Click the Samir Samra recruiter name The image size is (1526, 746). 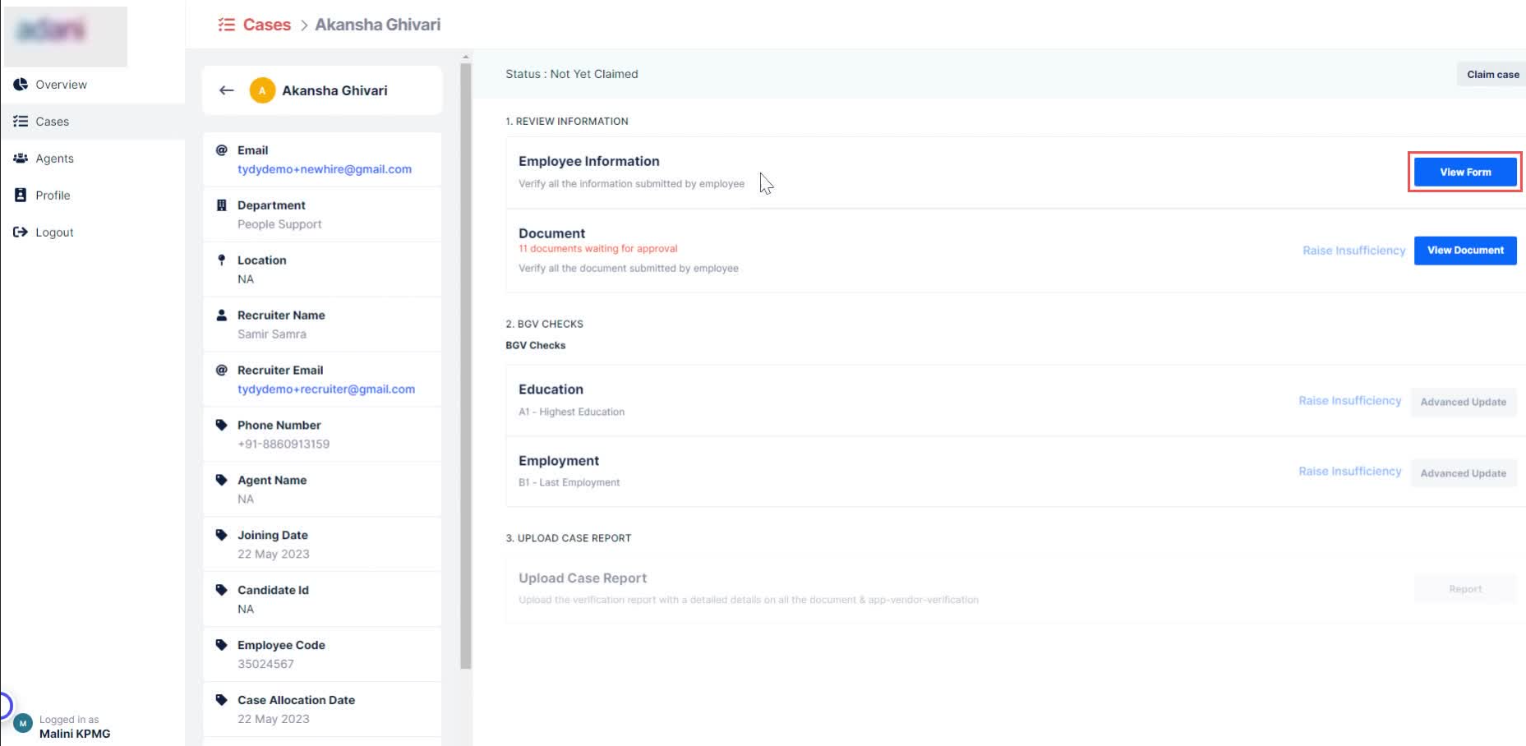pyautogui.click(x=272, y=334)
